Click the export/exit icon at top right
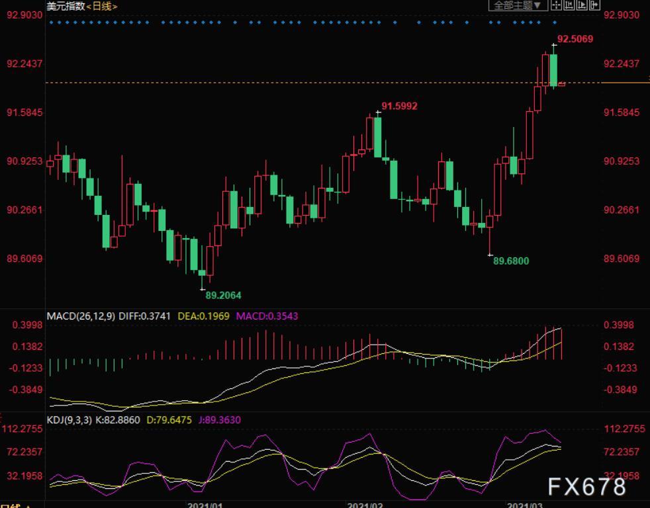 coord(594,5)
